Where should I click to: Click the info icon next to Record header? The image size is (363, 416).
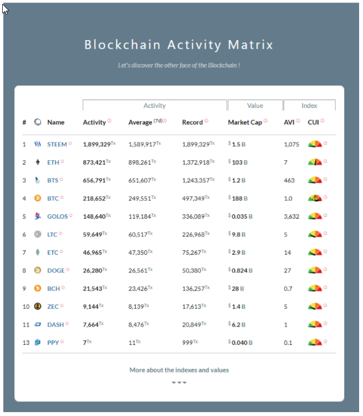click(206, 121)
